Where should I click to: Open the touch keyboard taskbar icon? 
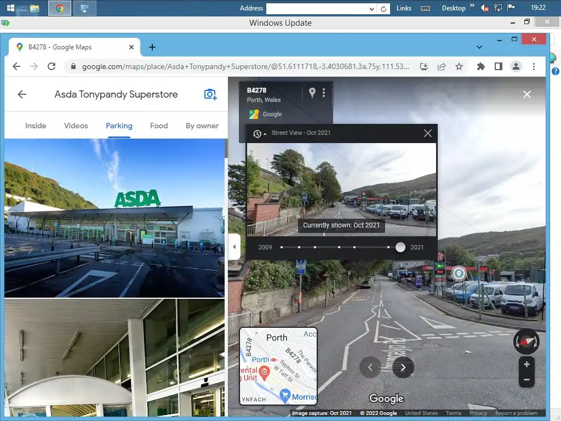click(x=425, y=8)
